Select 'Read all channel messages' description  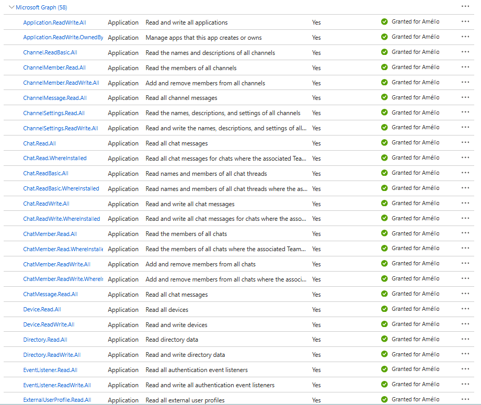click(x=181, y=98)
